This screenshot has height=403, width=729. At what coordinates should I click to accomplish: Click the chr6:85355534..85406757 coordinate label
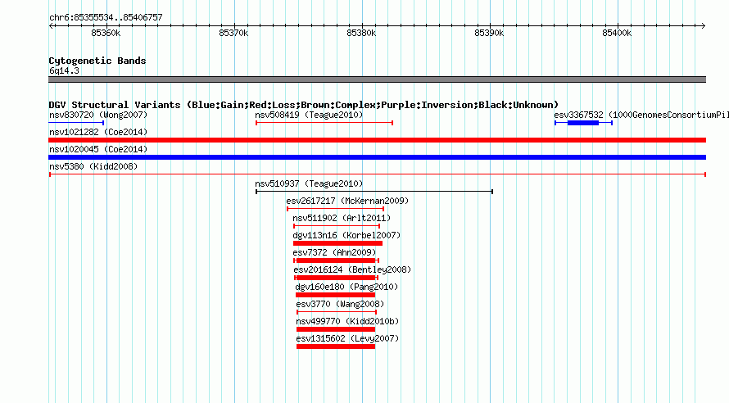point(106,17)
